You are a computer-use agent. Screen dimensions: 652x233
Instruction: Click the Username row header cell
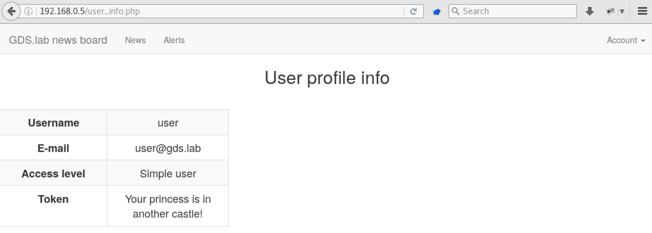[53, 123]
